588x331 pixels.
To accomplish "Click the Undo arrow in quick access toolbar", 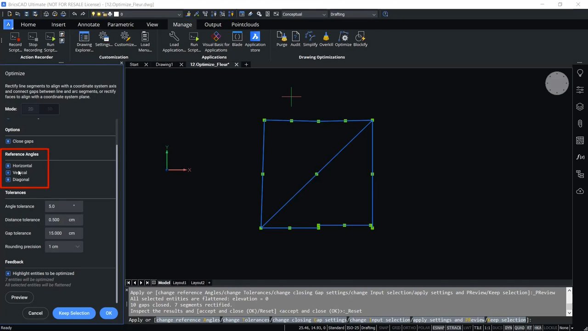I will coord(74,14).
